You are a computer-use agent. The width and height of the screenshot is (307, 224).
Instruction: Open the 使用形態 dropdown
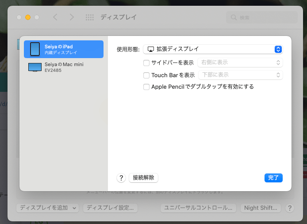pyautogui.click(x=213, y=49)
